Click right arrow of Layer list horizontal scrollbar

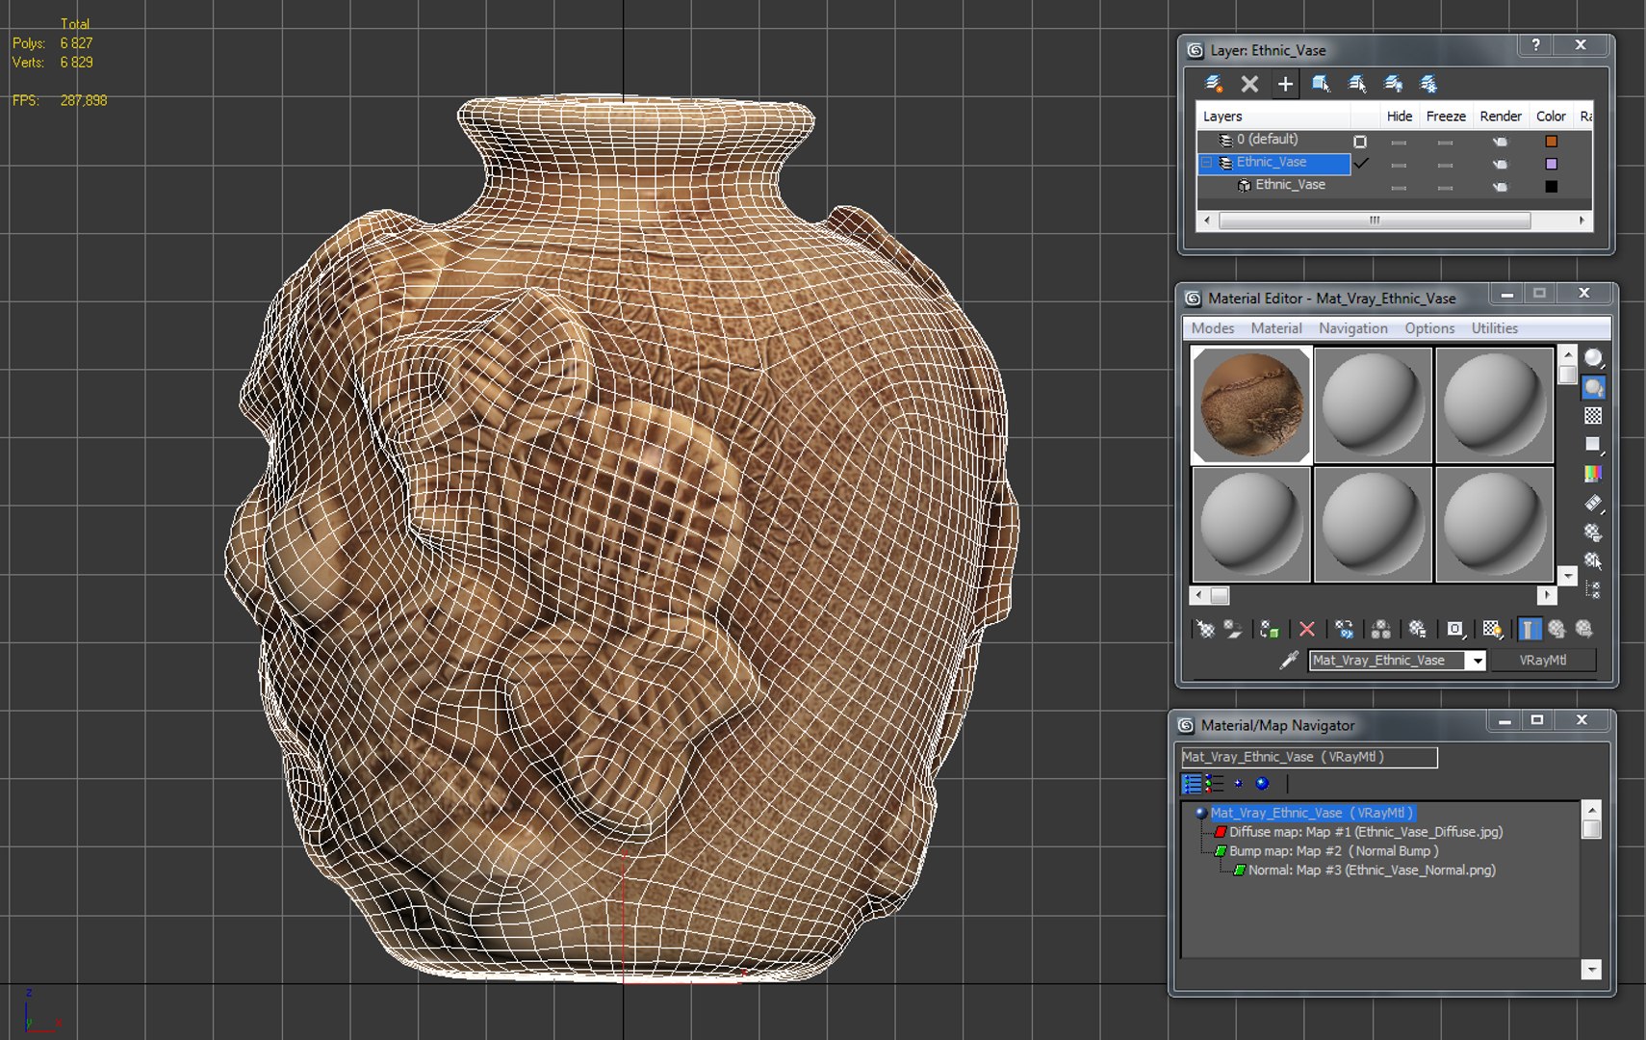point(1582,221)
